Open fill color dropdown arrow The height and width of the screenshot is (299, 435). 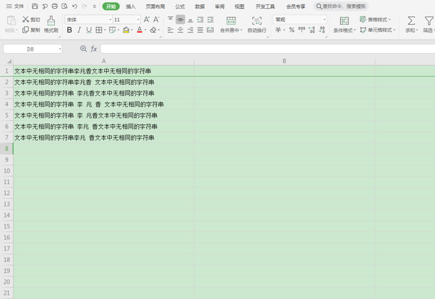coord(132,30)
